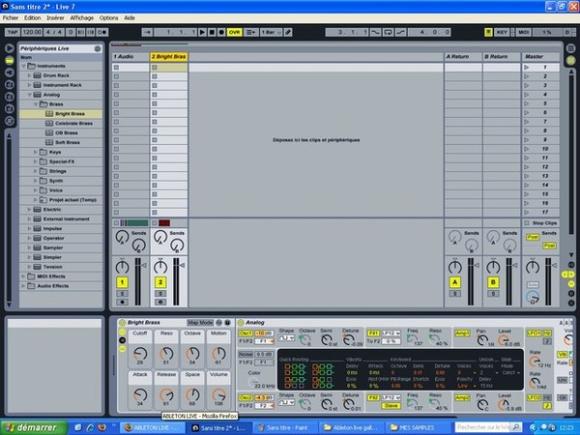The image size is (580, 435).
Task: Adjust track 2 volume fader
Action: [183, 265]
